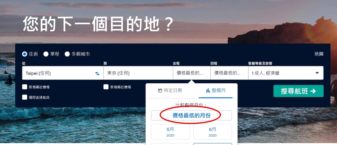Expand the 1 成人, 經濟艙 dropdown arrow

[317, 73]
